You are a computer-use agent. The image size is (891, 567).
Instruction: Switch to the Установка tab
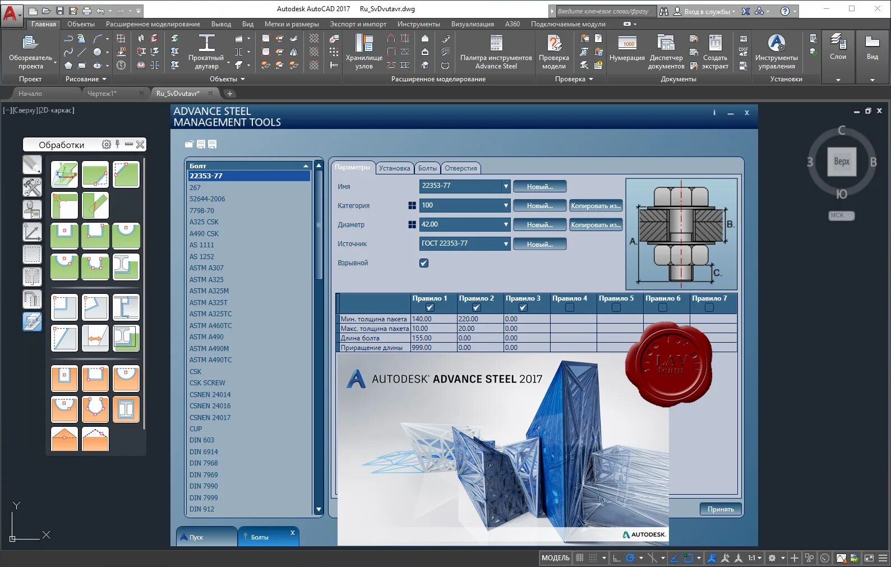(x=394, y=168)
